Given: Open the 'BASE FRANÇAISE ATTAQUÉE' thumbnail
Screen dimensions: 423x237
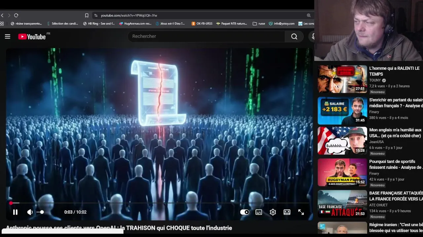Looking at the screenshot, I should click(x=342, y=204).
